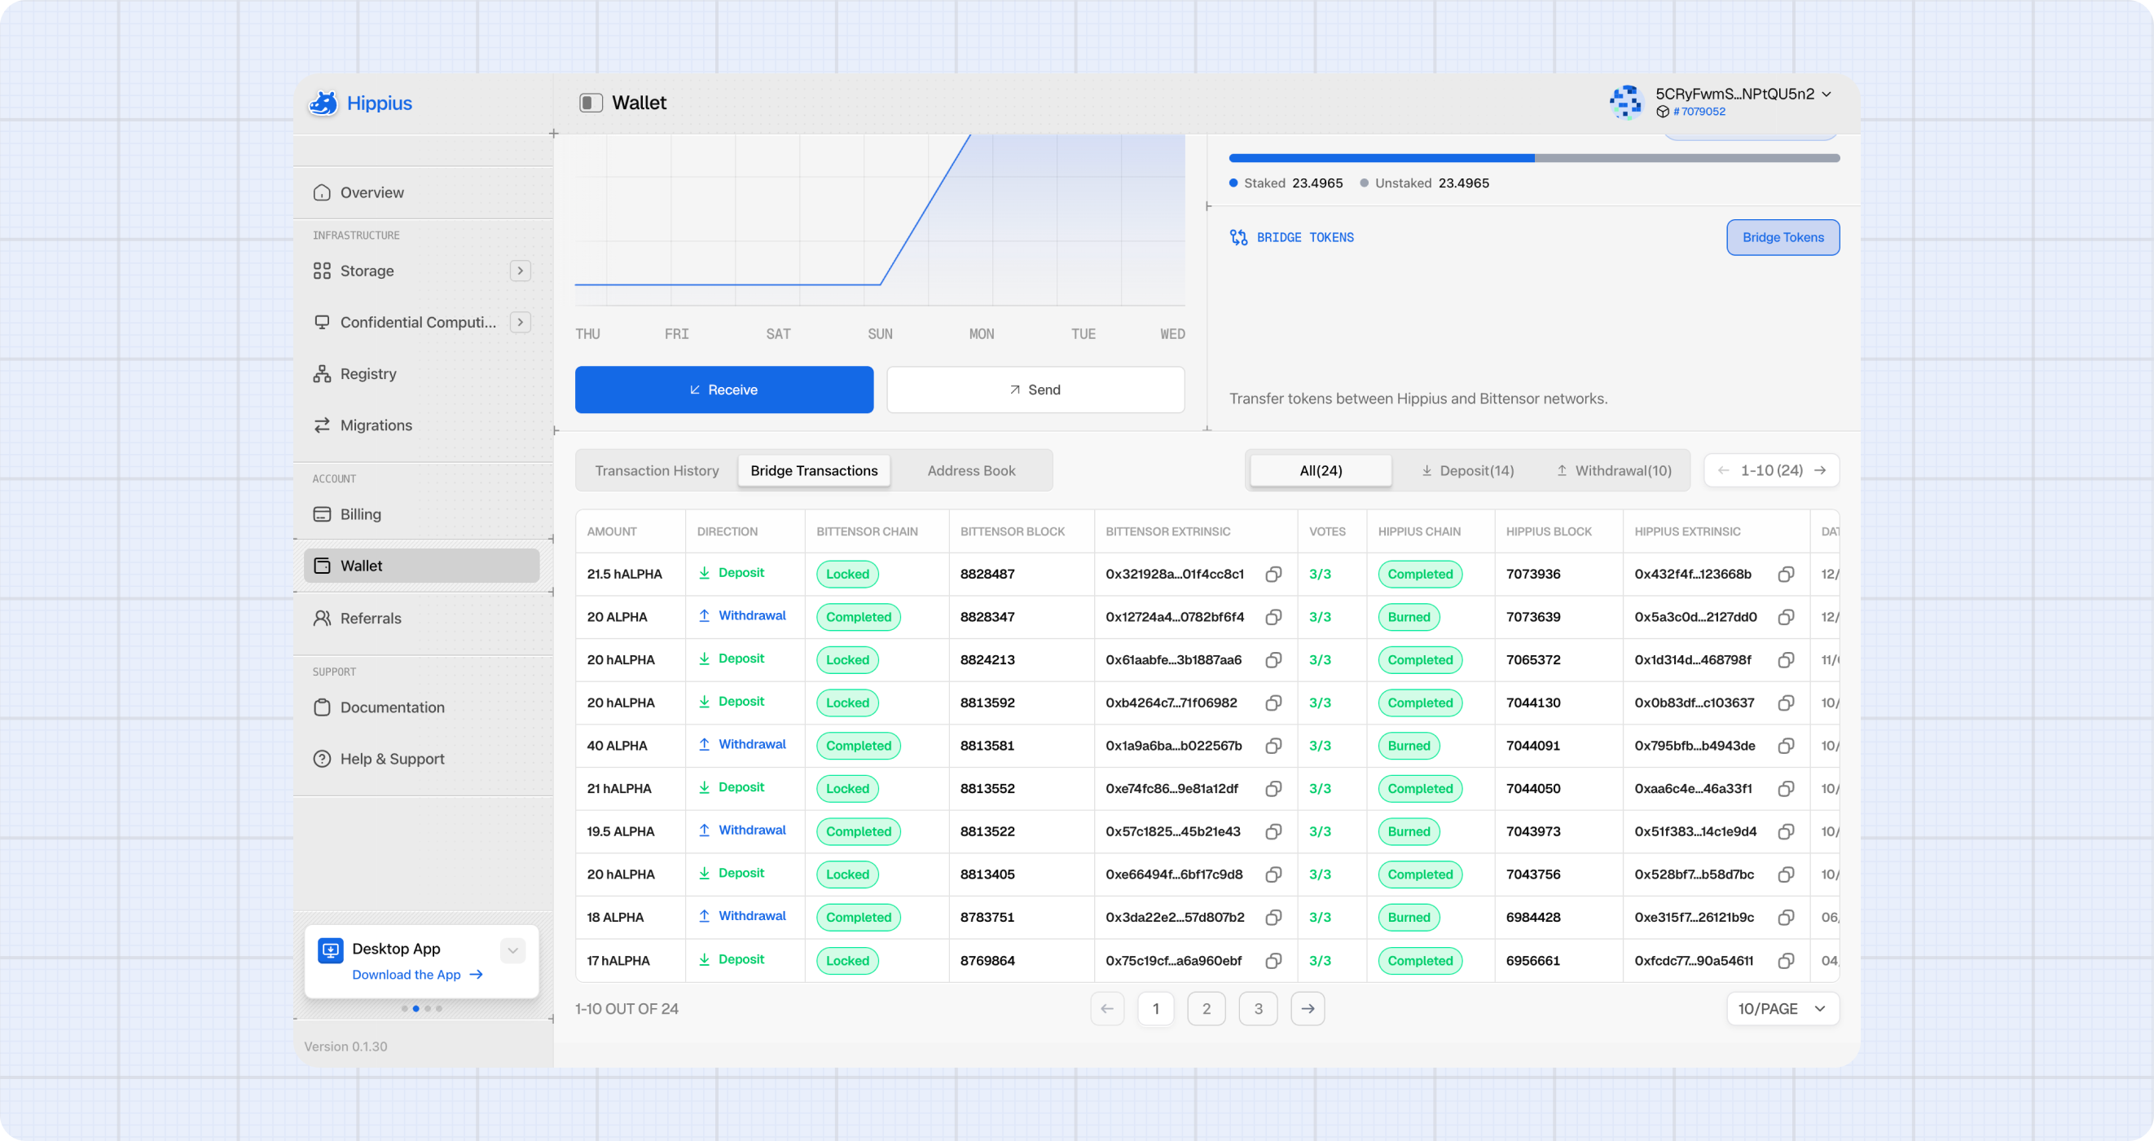This screenshot has width=2154, height=1141.
Task: Go to page 3 of results
Action: [x=1258, y=1009]
